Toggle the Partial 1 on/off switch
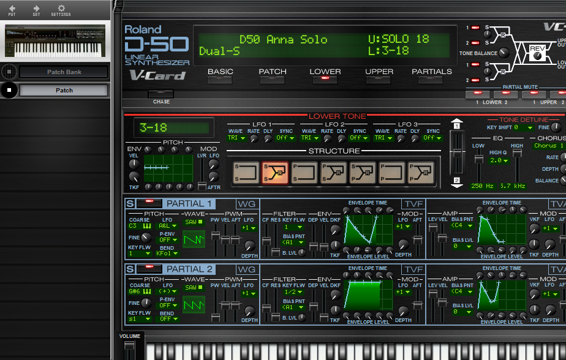 pyautogui.click(x=149, y=204)
